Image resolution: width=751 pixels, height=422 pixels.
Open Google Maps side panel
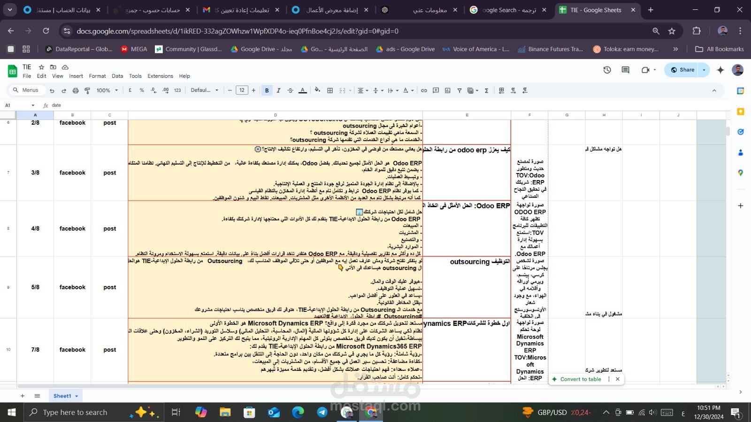(x=741, y=173)
